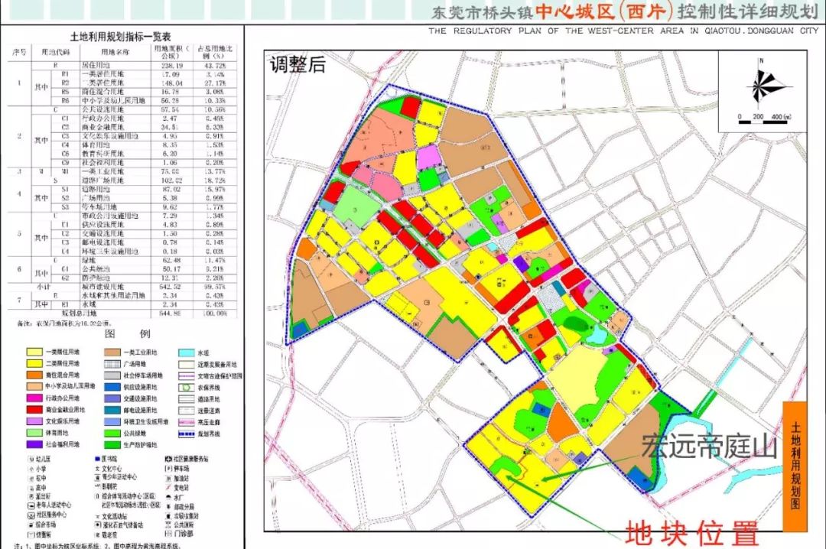Click the postal branch (邮政分局) icon
The width and height of the screenshot is (826, 549).
[167, 506]
